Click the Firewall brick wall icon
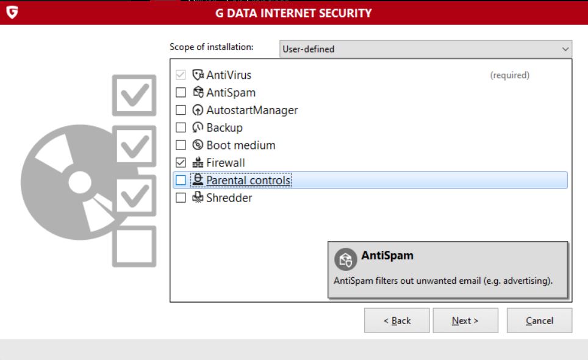 click(x=198, y=163)
